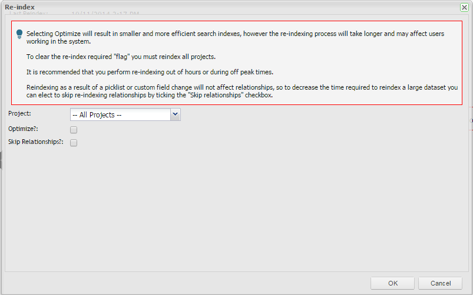Viewport: 473px width, 295px height.
Task: Click the 'Skip Relationships?:' label text
Action: (x=35, y=142)
